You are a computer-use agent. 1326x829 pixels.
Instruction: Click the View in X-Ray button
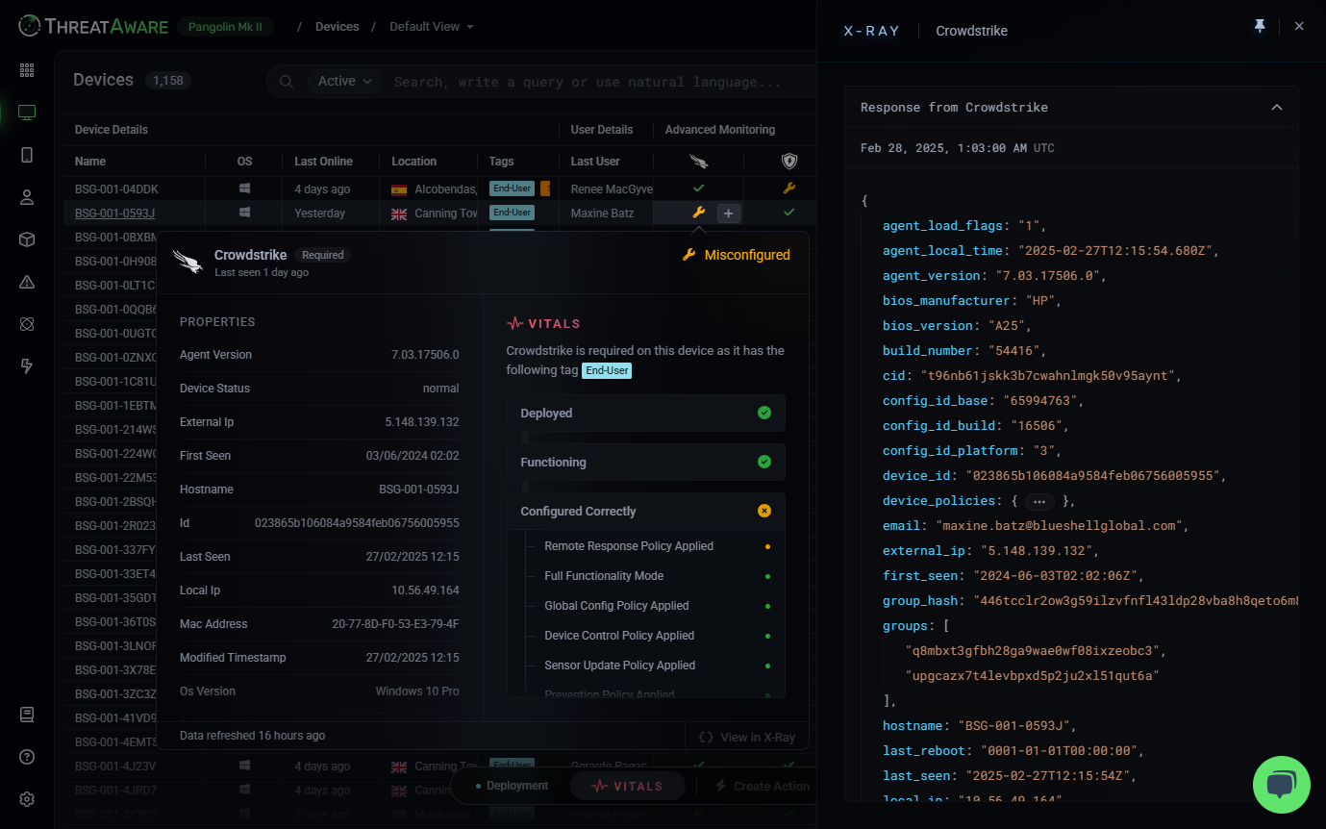pyautogui.click(x=747, y=737)
